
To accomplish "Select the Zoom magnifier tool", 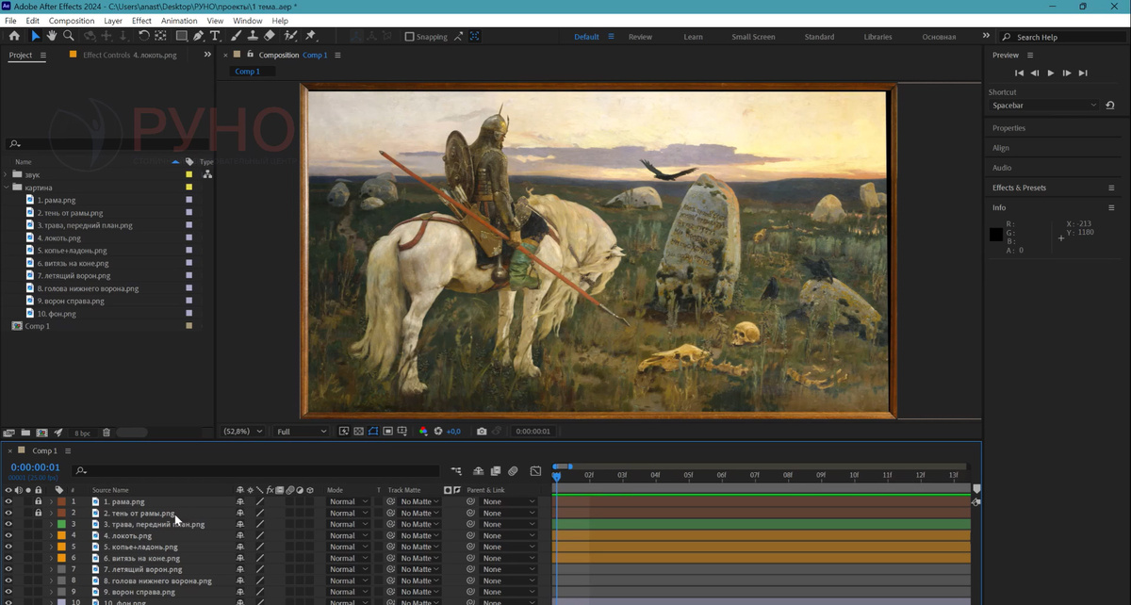I will (69, 36).
